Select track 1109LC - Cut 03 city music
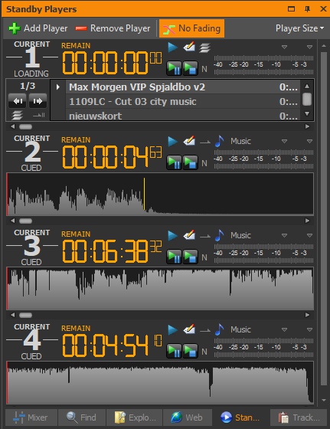This screenshot has height=429, width=330. click(x=183, y=102)
